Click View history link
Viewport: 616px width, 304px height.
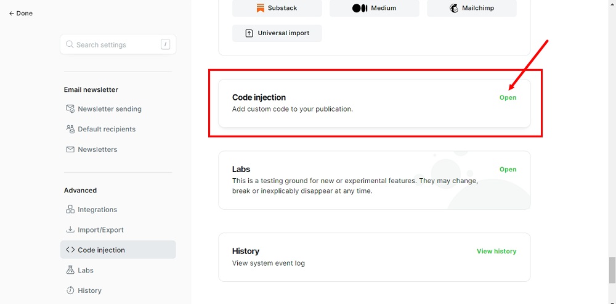pos(496,252)
